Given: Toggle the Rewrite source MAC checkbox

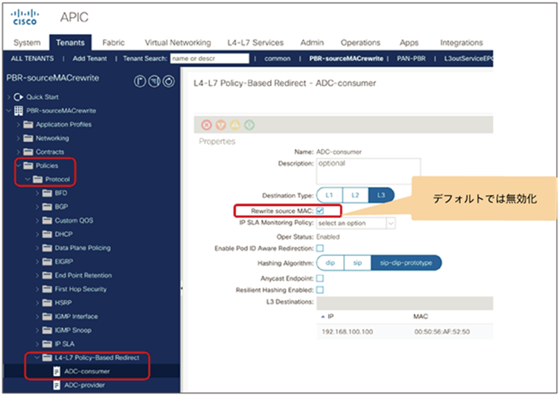Looking at the screenshot, I should tap(320, 211).
